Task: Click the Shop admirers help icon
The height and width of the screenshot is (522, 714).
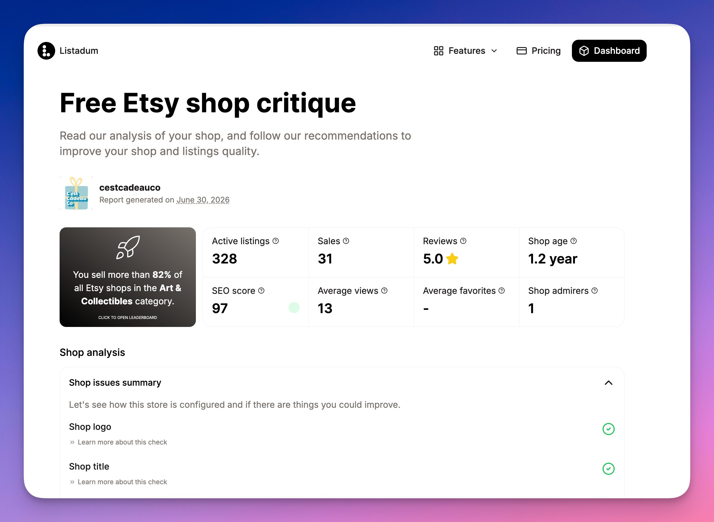Action: click(594, 291)
